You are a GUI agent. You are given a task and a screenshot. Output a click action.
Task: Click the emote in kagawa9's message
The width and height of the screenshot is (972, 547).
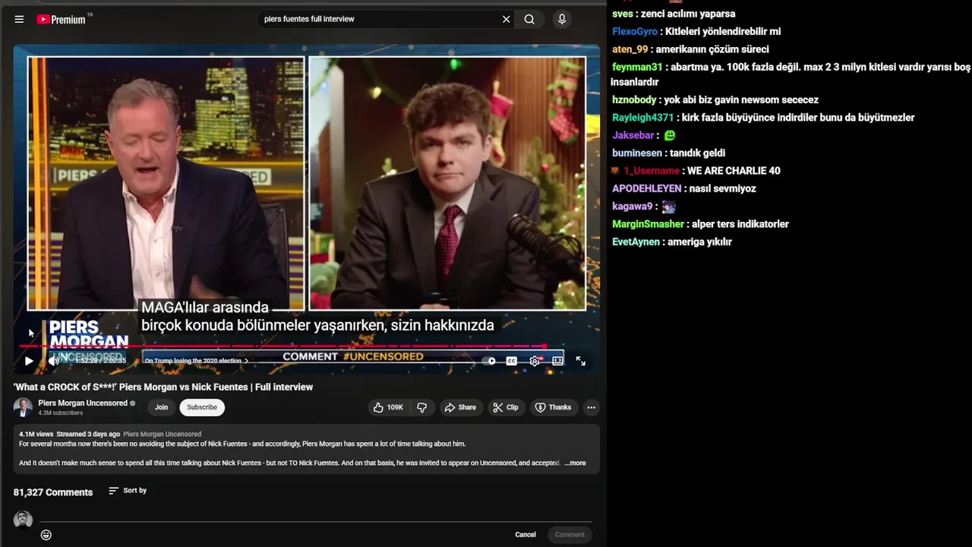point(668,207)
